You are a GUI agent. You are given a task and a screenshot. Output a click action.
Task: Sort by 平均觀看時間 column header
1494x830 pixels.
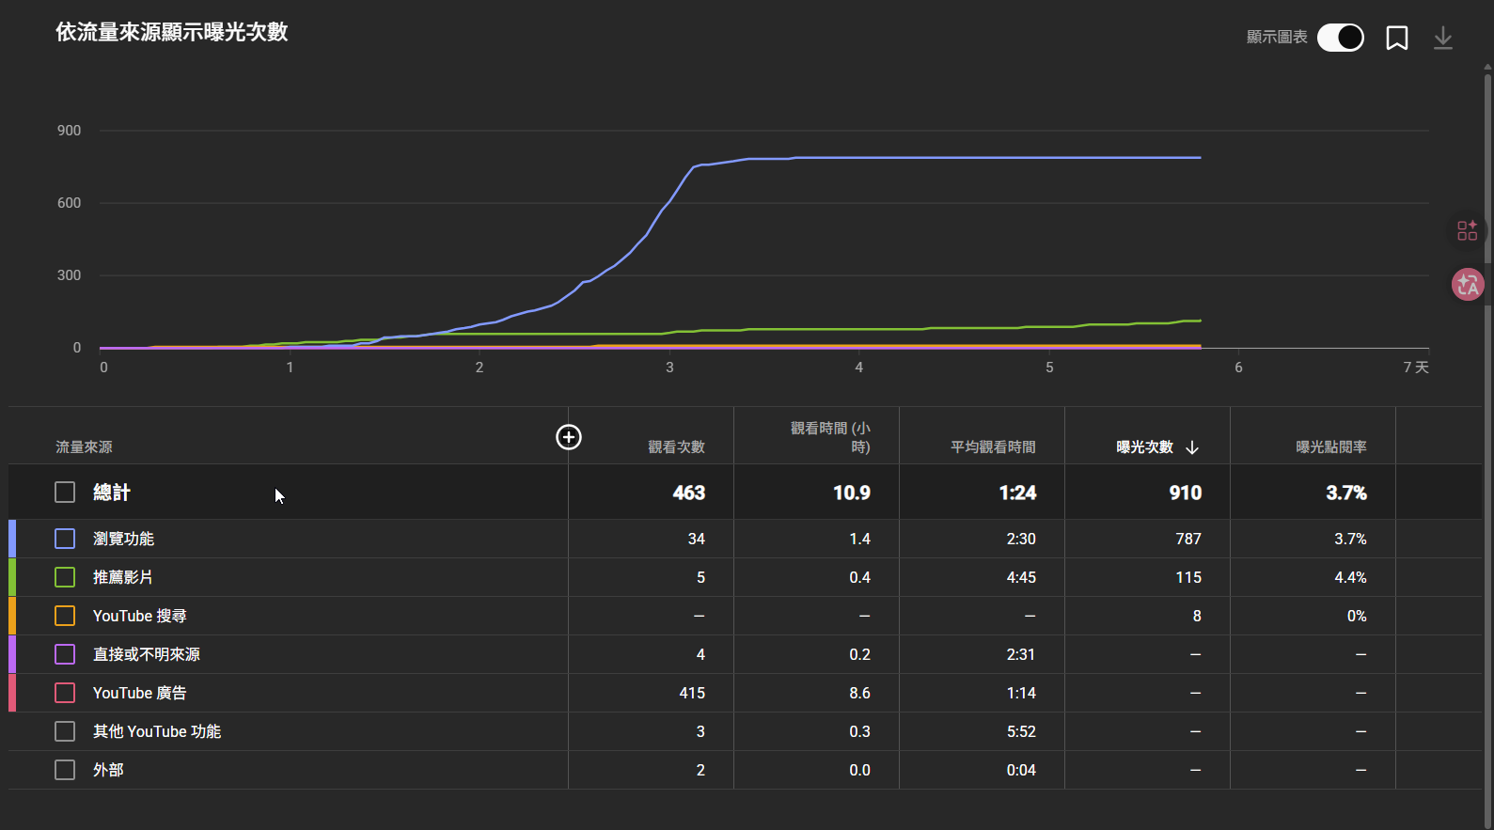[993, 447]
